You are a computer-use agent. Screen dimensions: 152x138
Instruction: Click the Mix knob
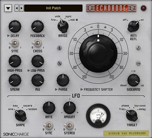[x=38, y=80]
